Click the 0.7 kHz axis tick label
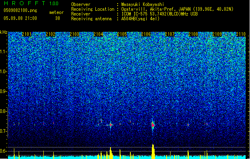250x159 pixels. (4, 131)
